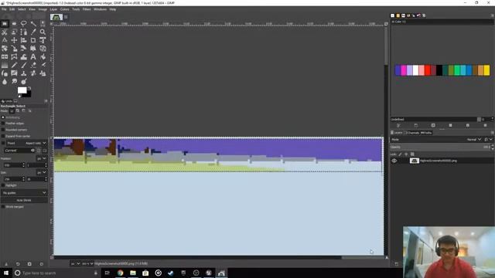495x278 pixels.
Task: Open the status bar zoom level dropdown
Action: 87,263
